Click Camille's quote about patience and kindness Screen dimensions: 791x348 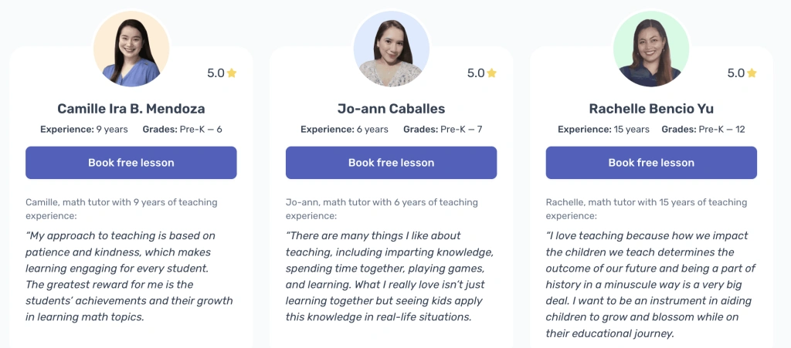tap(130, 276)
